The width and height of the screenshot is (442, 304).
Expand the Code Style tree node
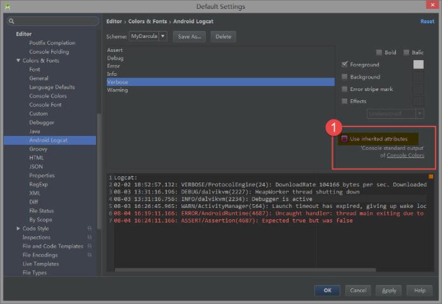tap(18, 229)
